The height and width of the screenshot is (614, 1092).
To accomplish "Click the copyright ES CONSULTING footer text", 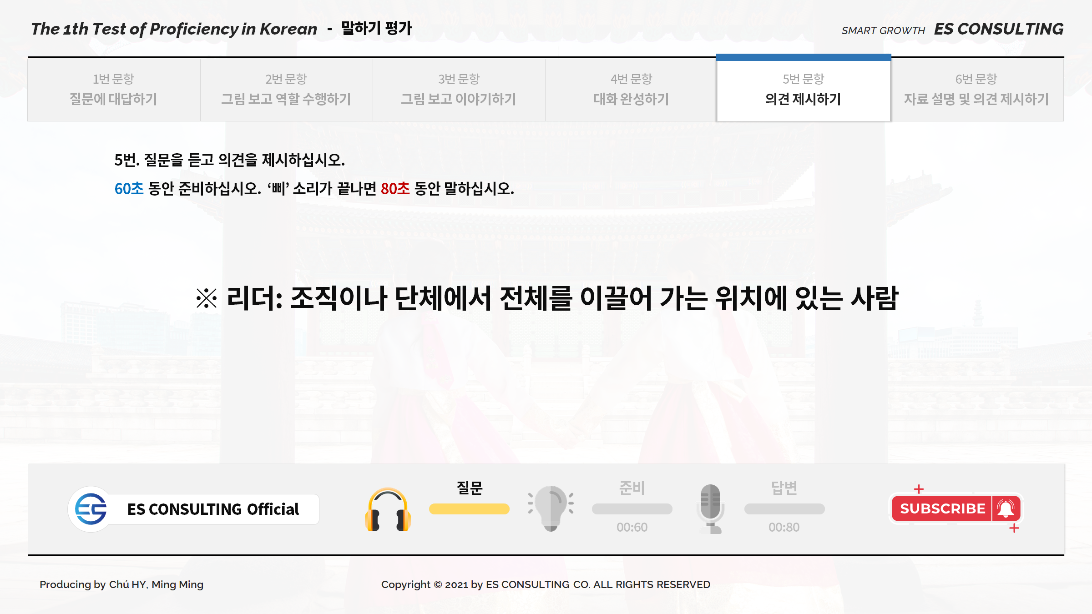I will [x=546, y=584].
